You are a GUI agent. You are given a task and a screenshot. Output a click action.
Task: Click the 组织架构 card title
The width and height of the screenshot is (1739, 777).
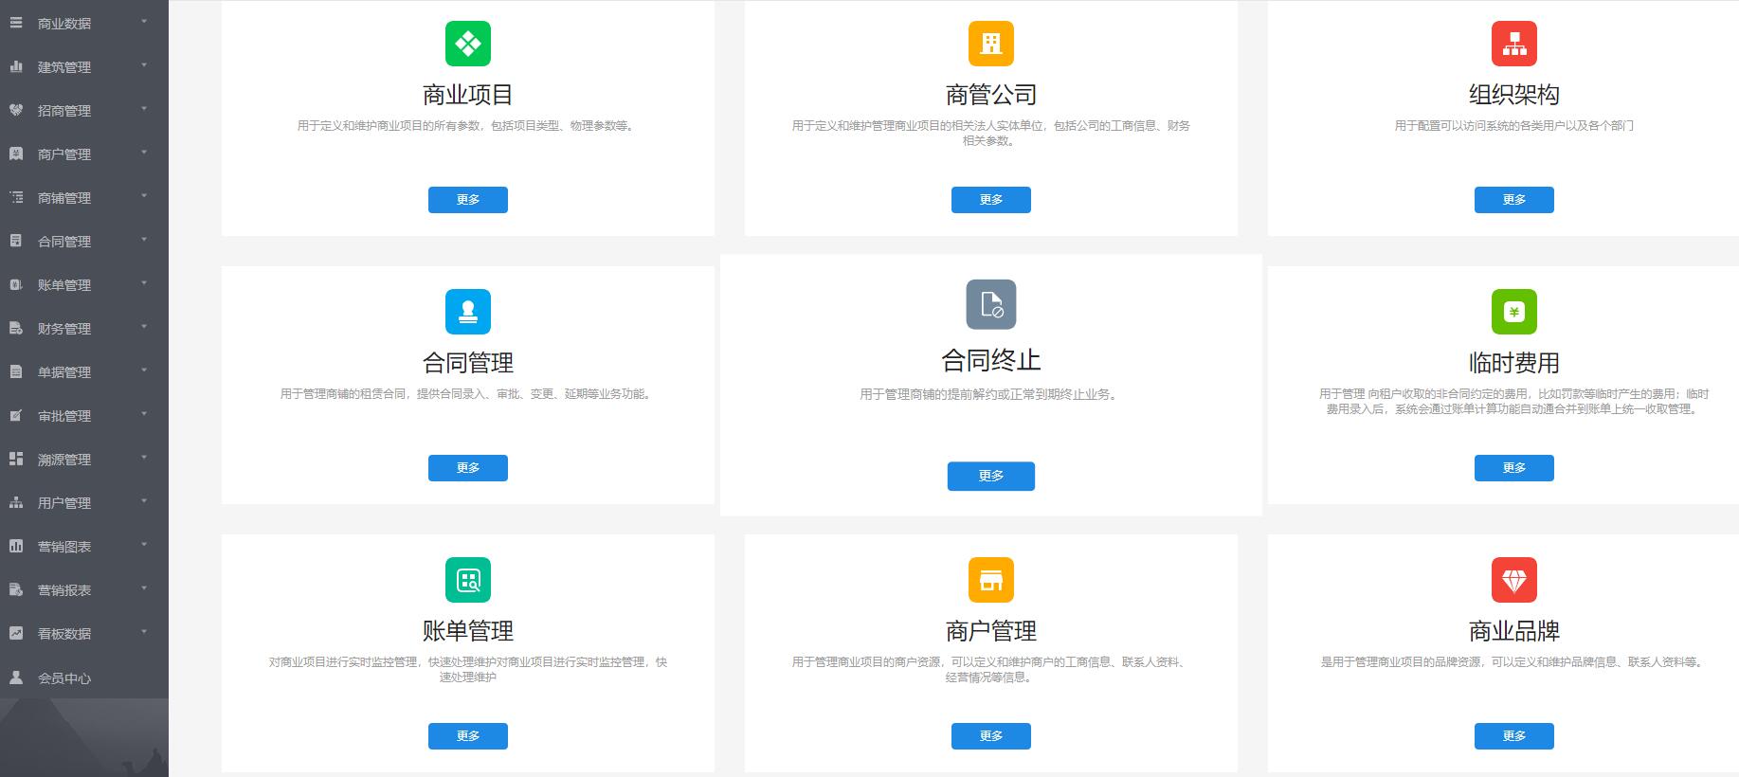click(1514, 95)
